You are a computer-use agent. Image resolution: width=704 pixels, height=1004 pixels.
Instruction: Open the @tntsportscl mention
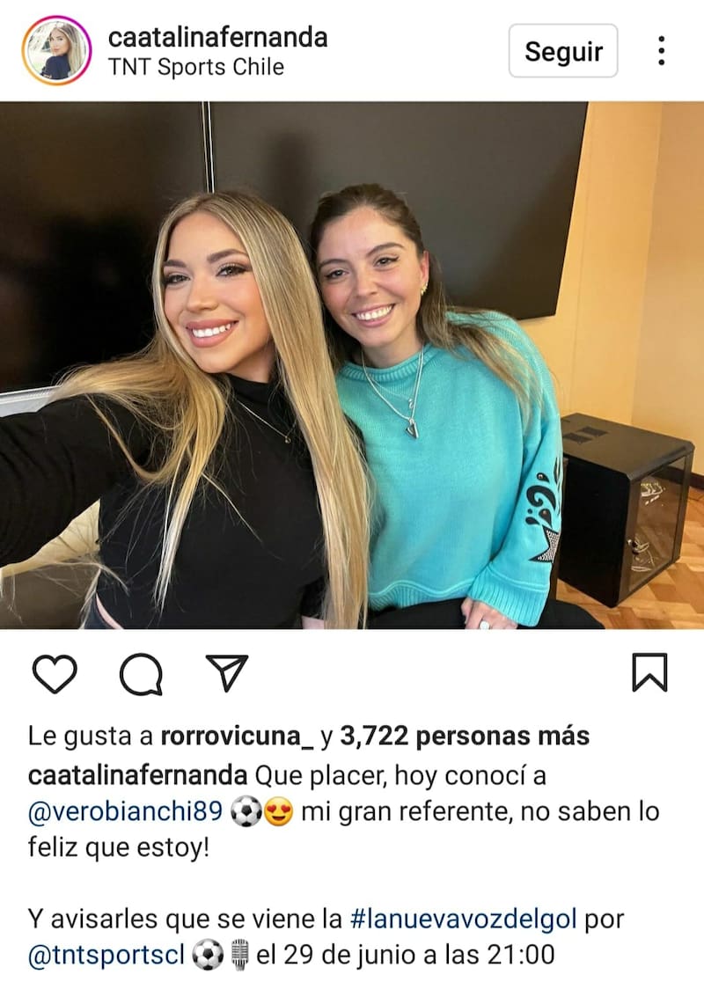pyautogui.click(x=106, y=955)
